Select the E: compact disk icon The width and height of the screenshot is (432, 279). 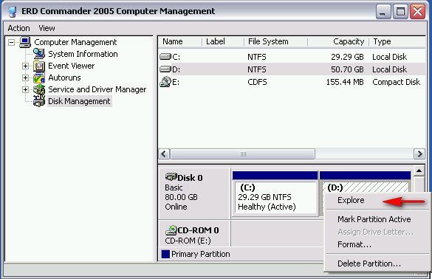(x=165, y=82)
